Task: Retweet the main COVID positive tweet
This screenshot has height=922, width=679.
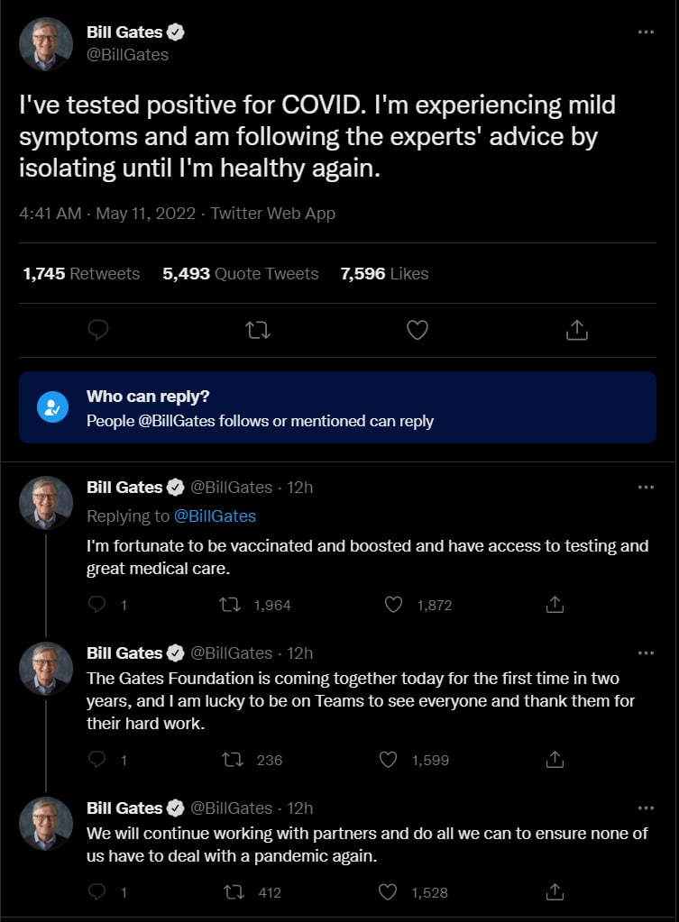Action: (x=258, y=331)
